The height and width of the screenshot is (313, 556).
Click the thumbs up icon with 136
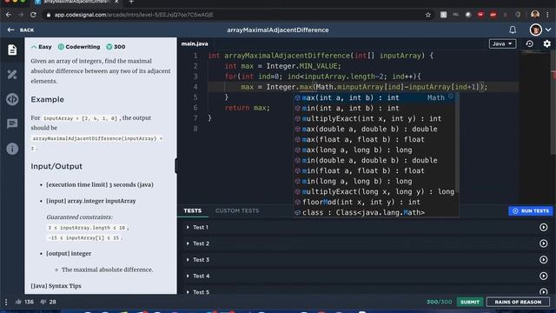[18, 302]
